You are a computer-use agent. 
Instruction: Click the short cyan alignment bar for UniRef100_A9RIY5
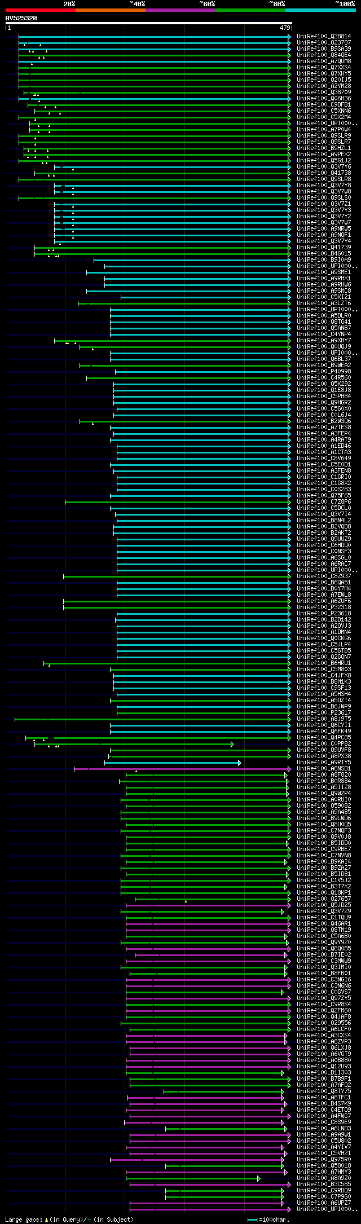click(173, 763)
